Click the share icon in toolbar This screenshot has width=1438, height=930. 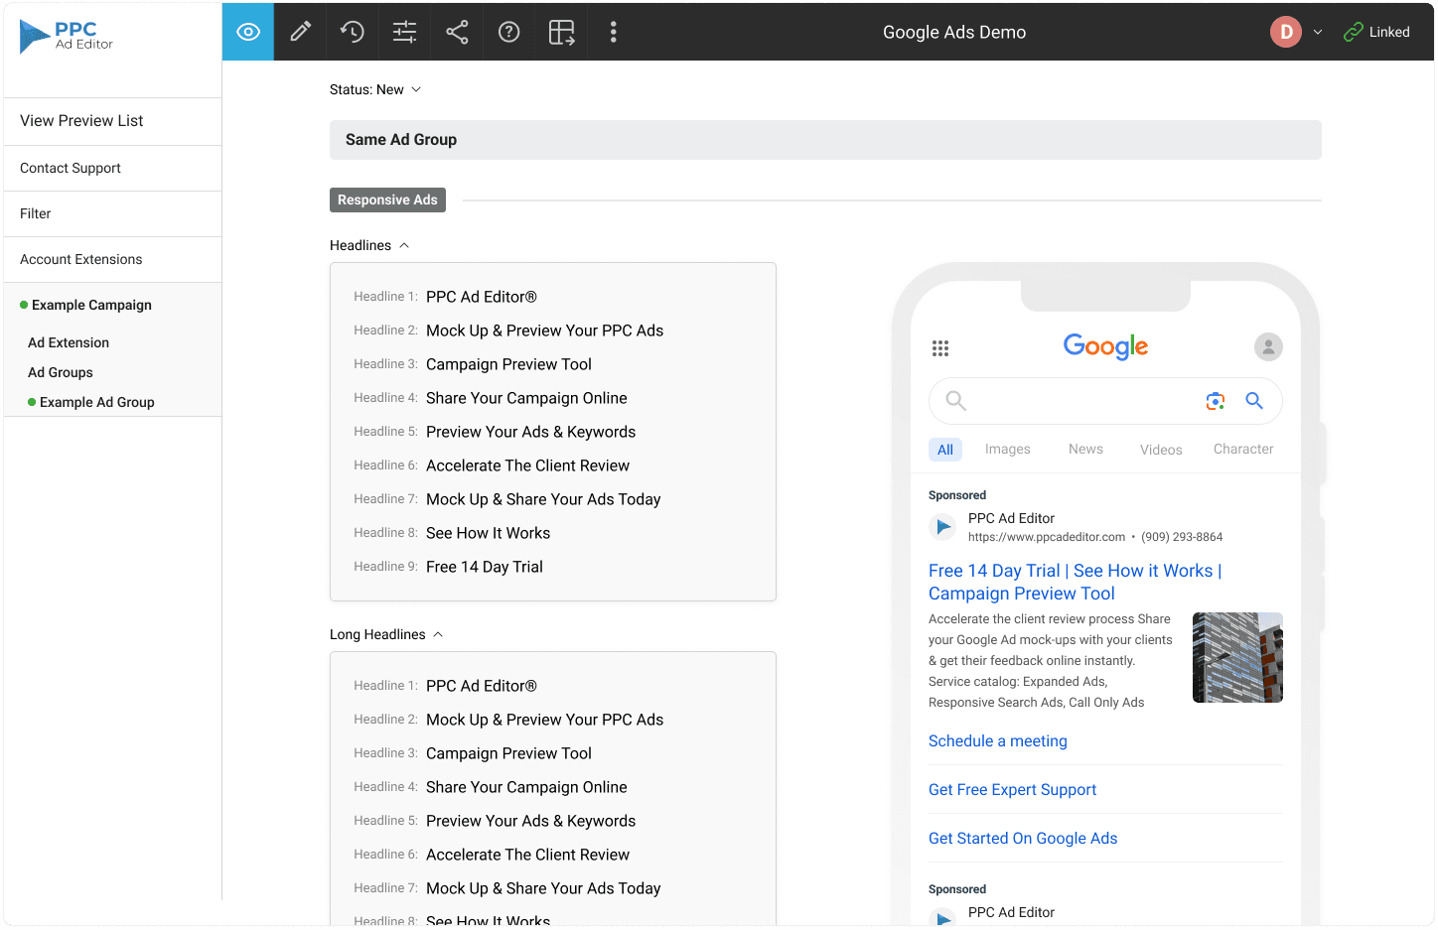pyautogui.click(x=457, y=32)
